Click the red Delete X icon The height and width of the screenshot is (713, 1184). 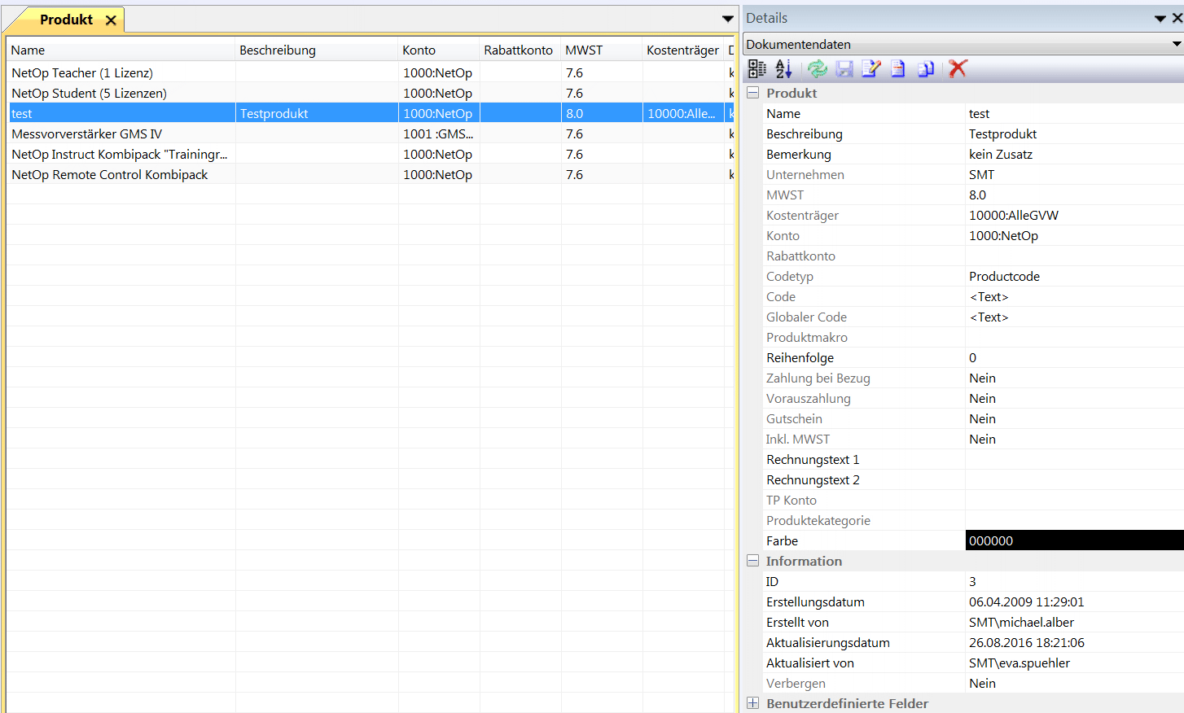958,69
